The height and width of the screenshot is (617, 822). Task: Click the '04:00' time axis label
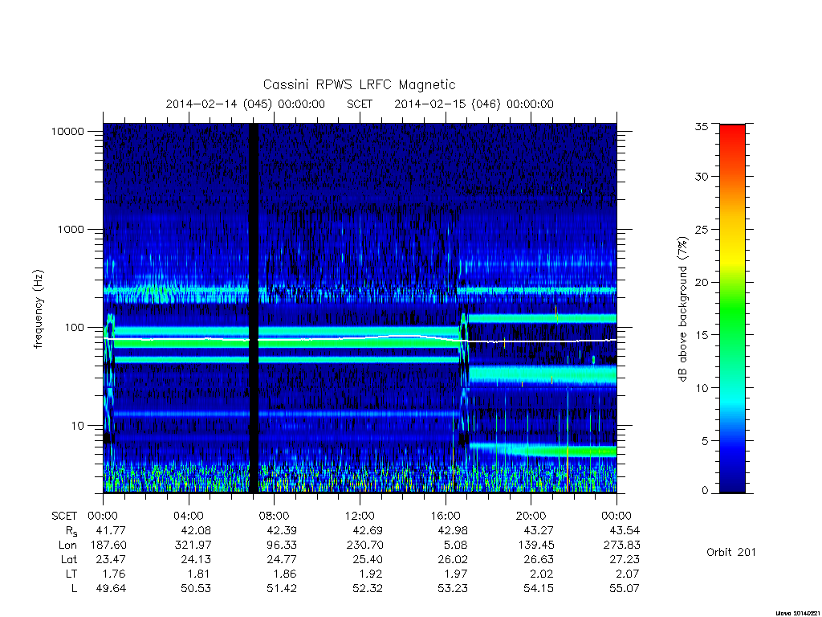click(x=188, y=516)
